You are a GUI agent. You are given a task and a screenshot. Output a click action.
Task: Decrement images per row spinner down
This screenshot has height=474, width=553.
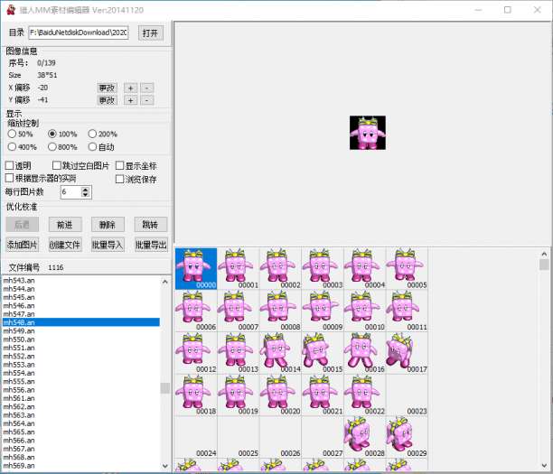pos(85,194)
